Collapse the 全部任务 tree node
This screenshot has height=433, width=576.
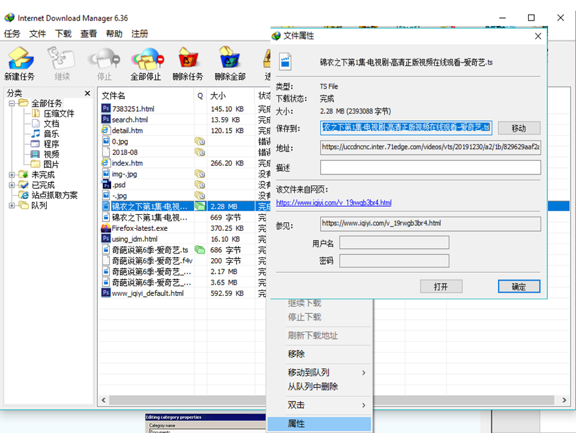point(12,103)
